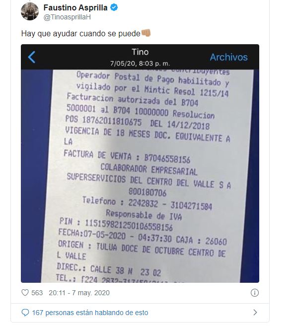Click the fist emoji in tweet
296x327 pixels.
(146, 33)
